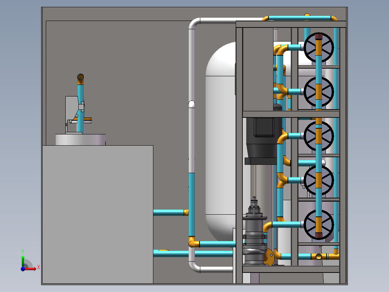Viewport: 389px width, 292px height.
Task: Select the white ball joint on vertical pipe
Action: [192, 104]
